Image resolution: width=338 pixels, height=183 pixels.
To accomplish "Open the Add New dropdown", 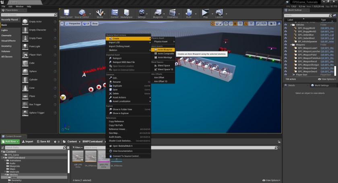I will click(x=10, y=141).
